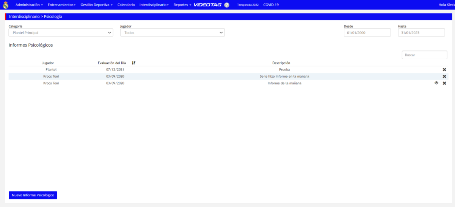455x207 pixels.
Task: Toggle sort on Evaluación del Día column
Action: click(x=133, y=63)
